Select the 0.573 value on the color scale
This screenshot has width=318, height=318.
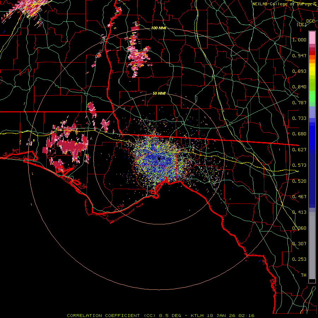(299, 165)
